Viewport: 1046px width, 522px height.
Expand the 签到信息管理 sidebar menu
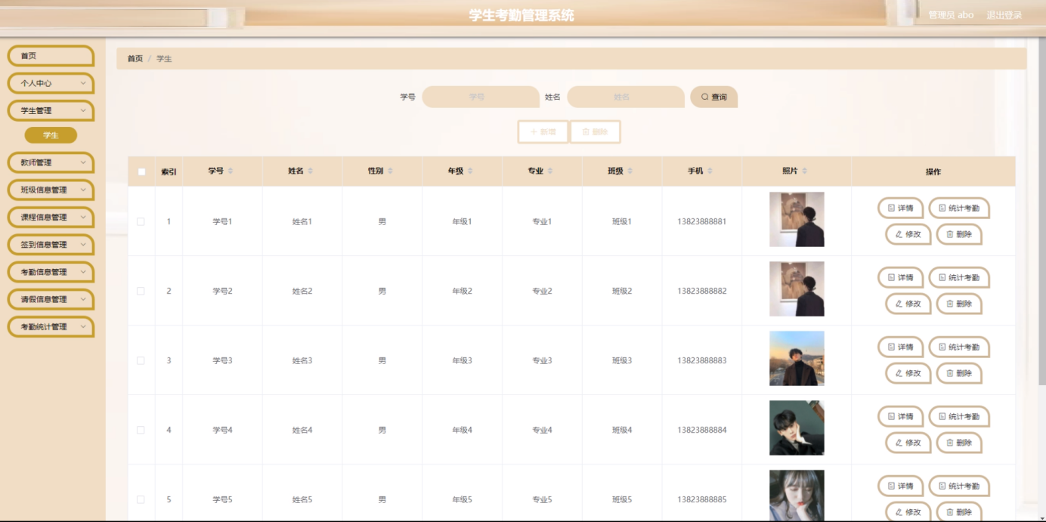tap(51, 244)
